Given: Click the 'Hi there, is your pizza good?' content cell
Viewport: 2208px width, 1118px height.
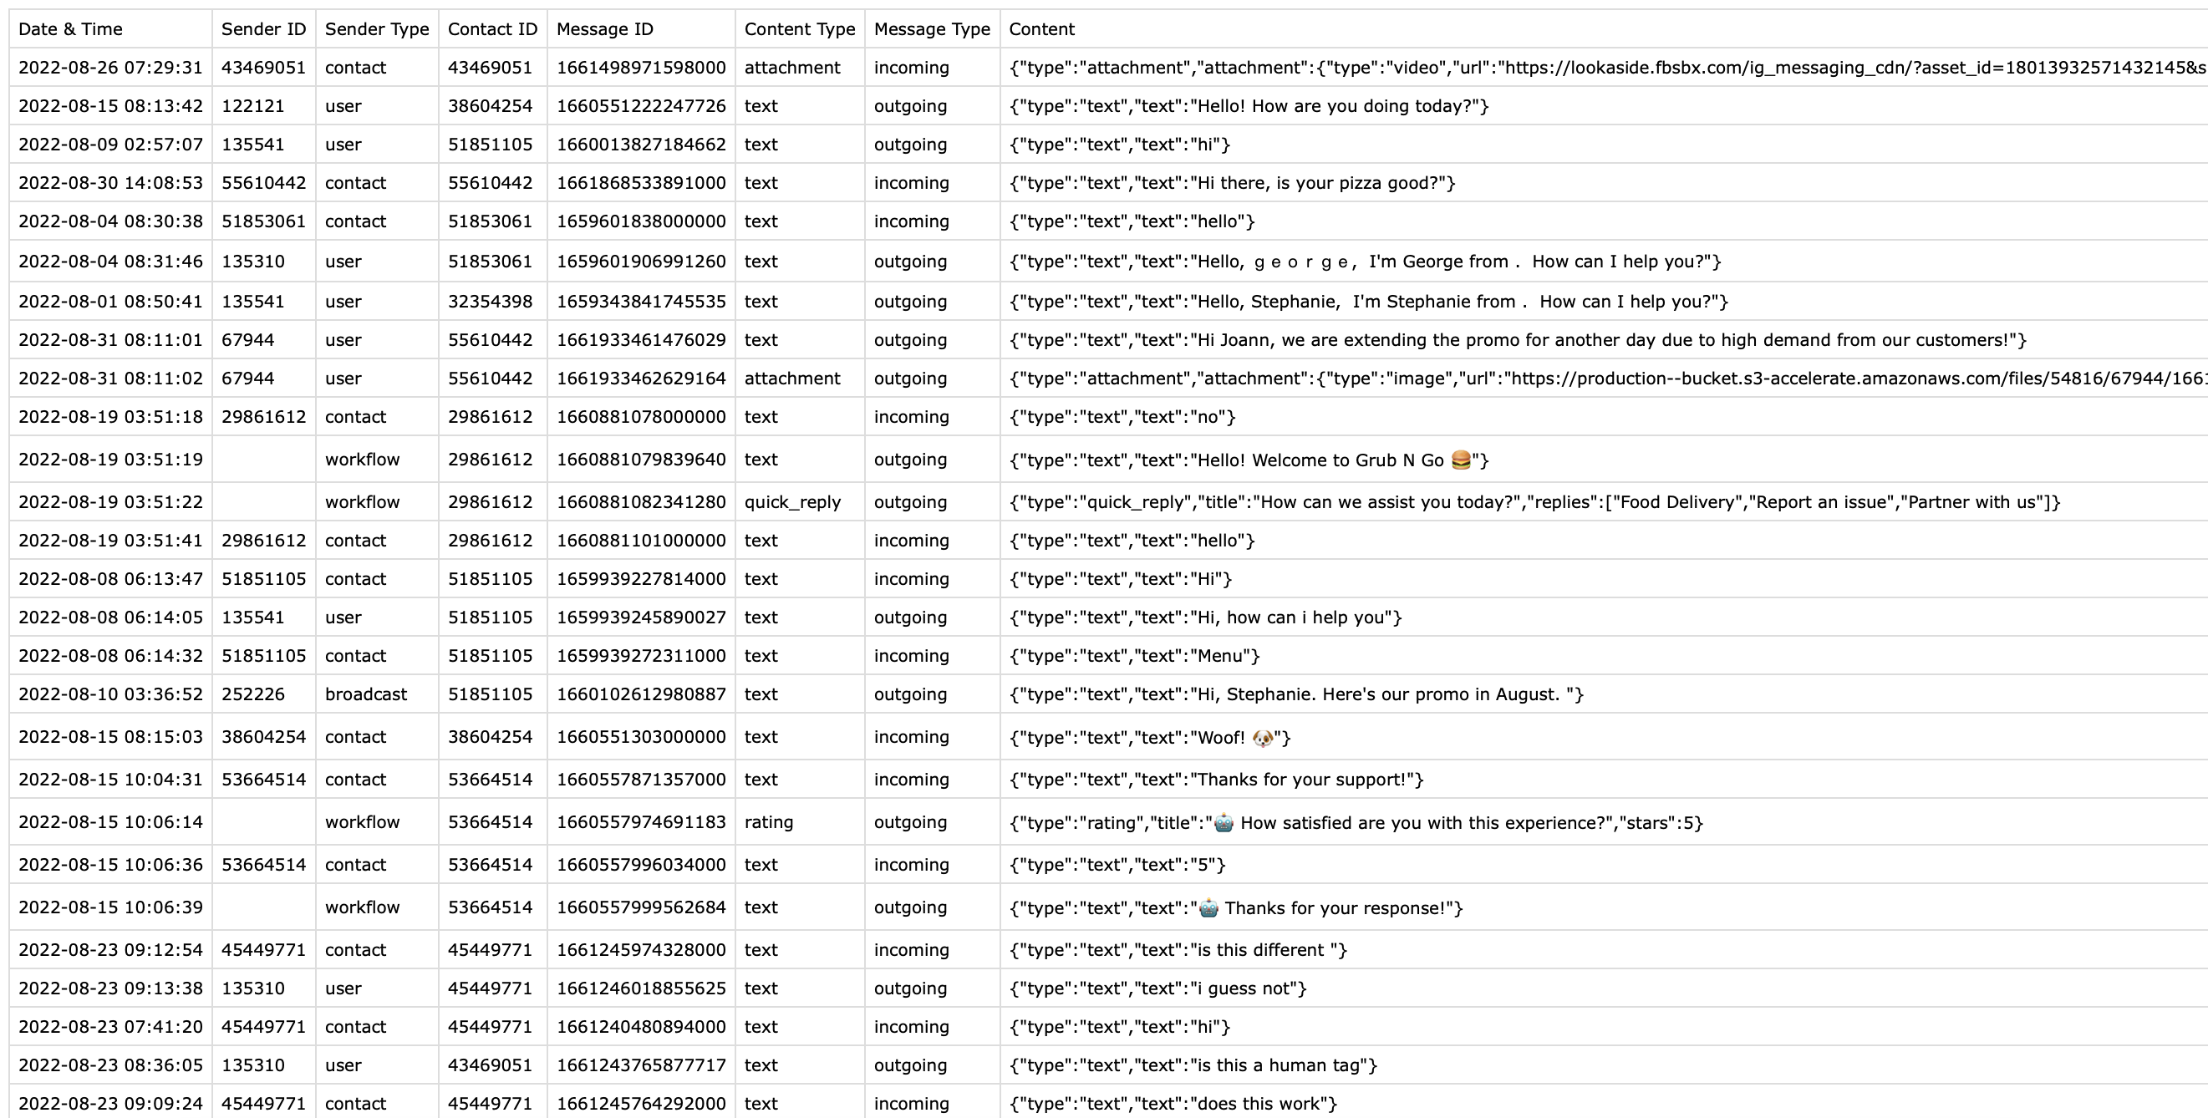Looking at the screenshot, I should pos(1232,182).
